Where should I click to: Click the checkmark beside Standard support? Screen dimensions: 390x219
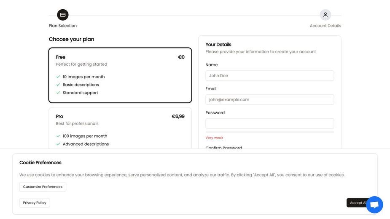(58, 93)
